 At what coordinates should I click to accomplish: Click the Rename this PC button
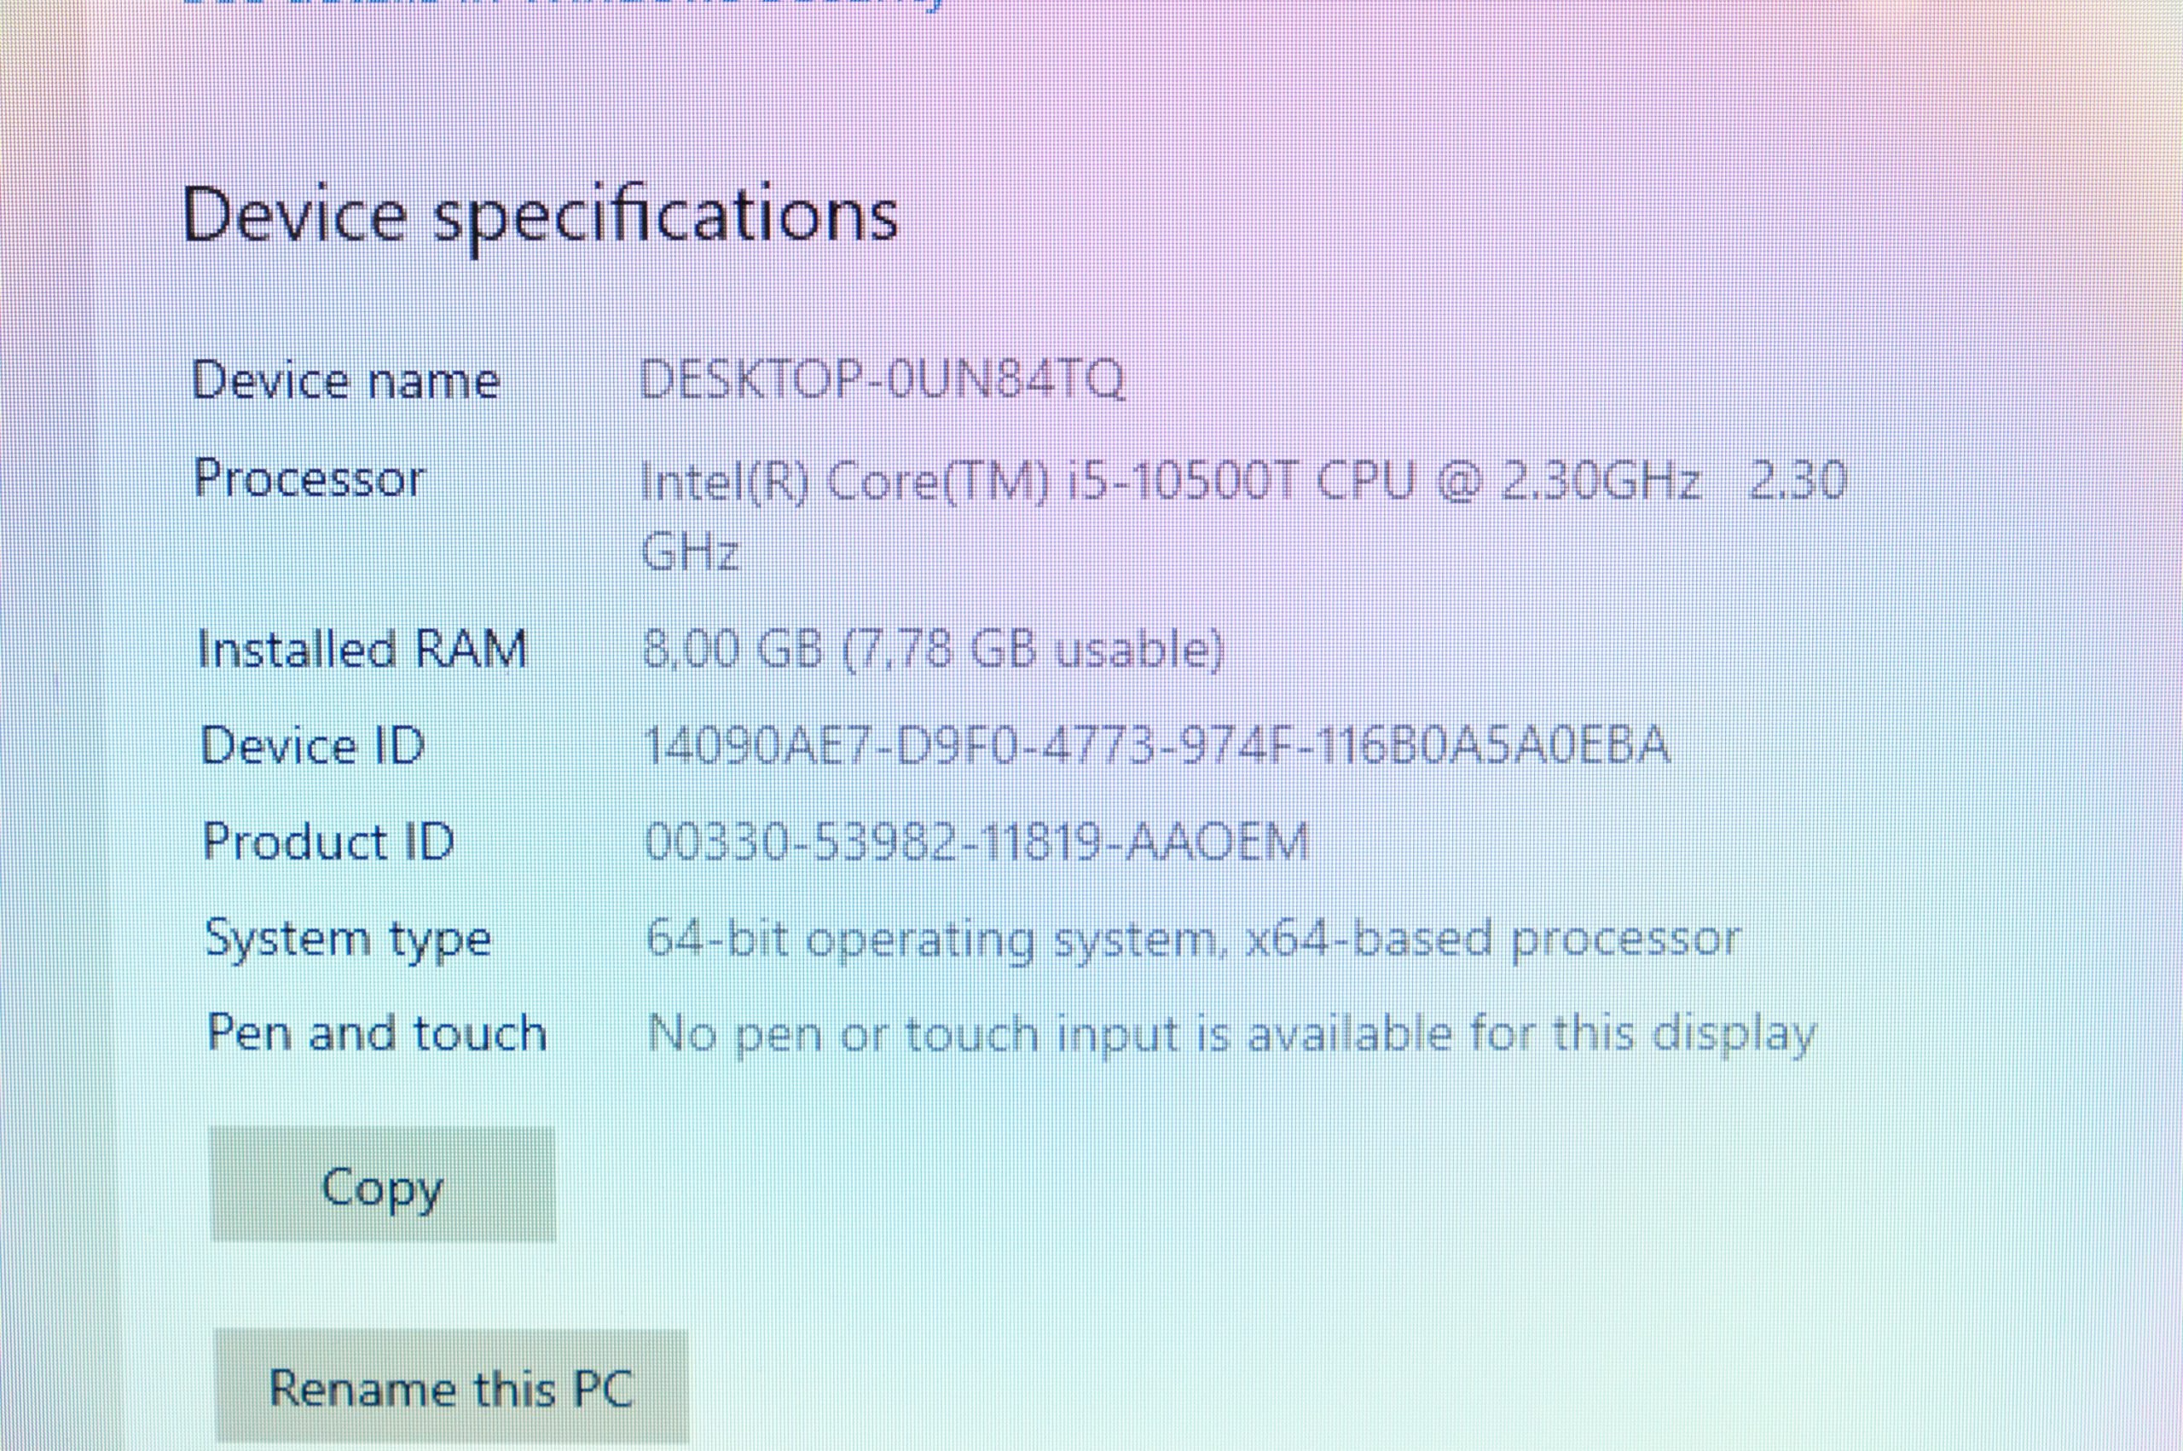pos(452,1387)
